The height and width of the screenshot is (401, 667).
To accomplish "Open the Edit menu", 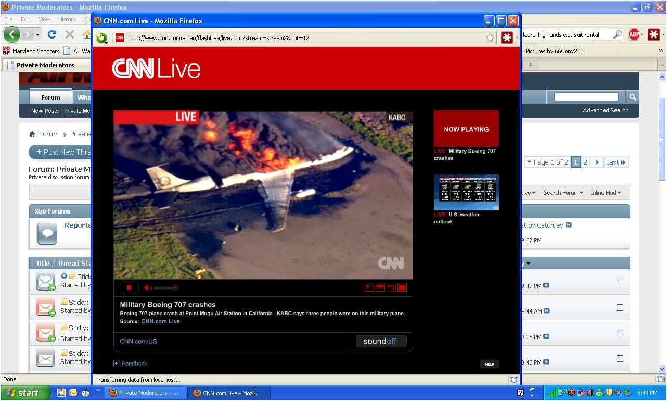I will pyautogui.click(x=25, y=19).
